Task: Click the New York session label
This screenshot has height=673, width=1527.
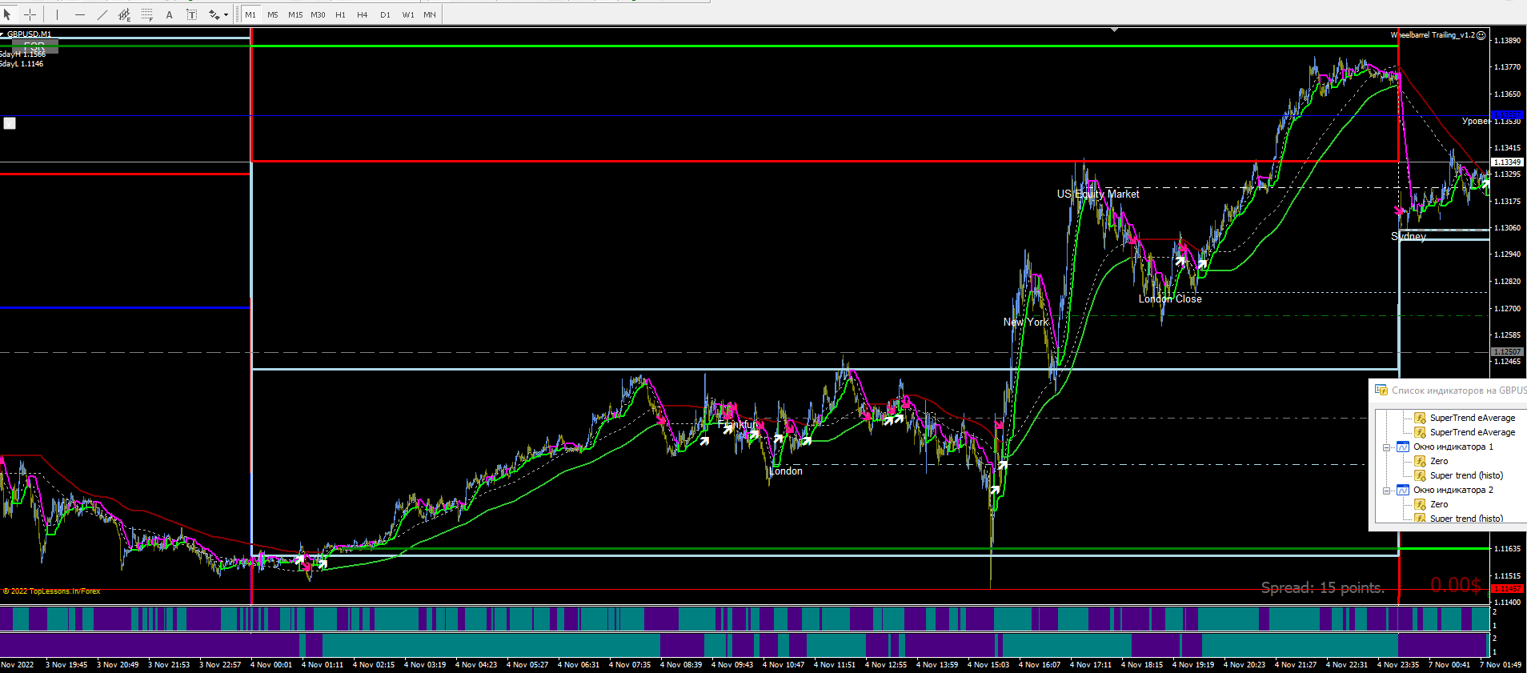Action: 1026,322
